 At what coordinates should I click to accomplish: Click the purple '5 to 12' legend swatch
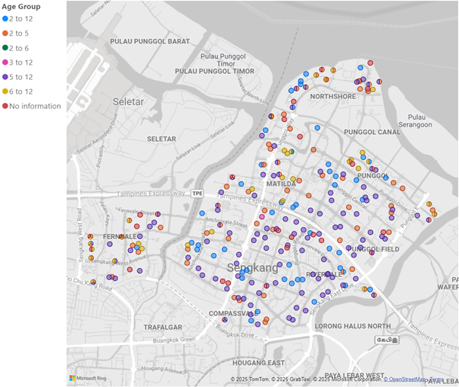point(5,77)
